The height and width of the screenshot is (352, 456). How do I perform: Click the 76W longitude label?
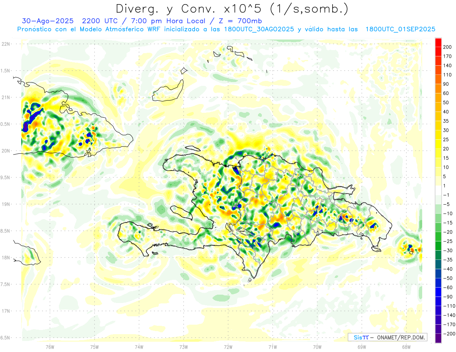point(50,347)
